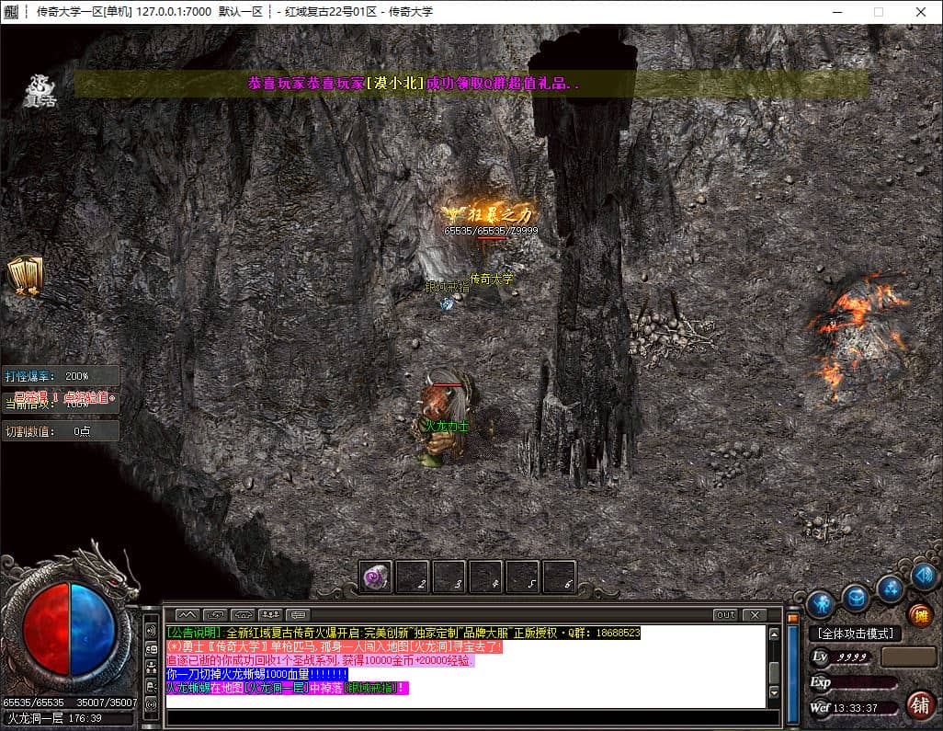Image resolution: width=943 pixels, height=731 pixels.
Task: Click the 切割数值: 0点 panel
Action: click(60, 431)
